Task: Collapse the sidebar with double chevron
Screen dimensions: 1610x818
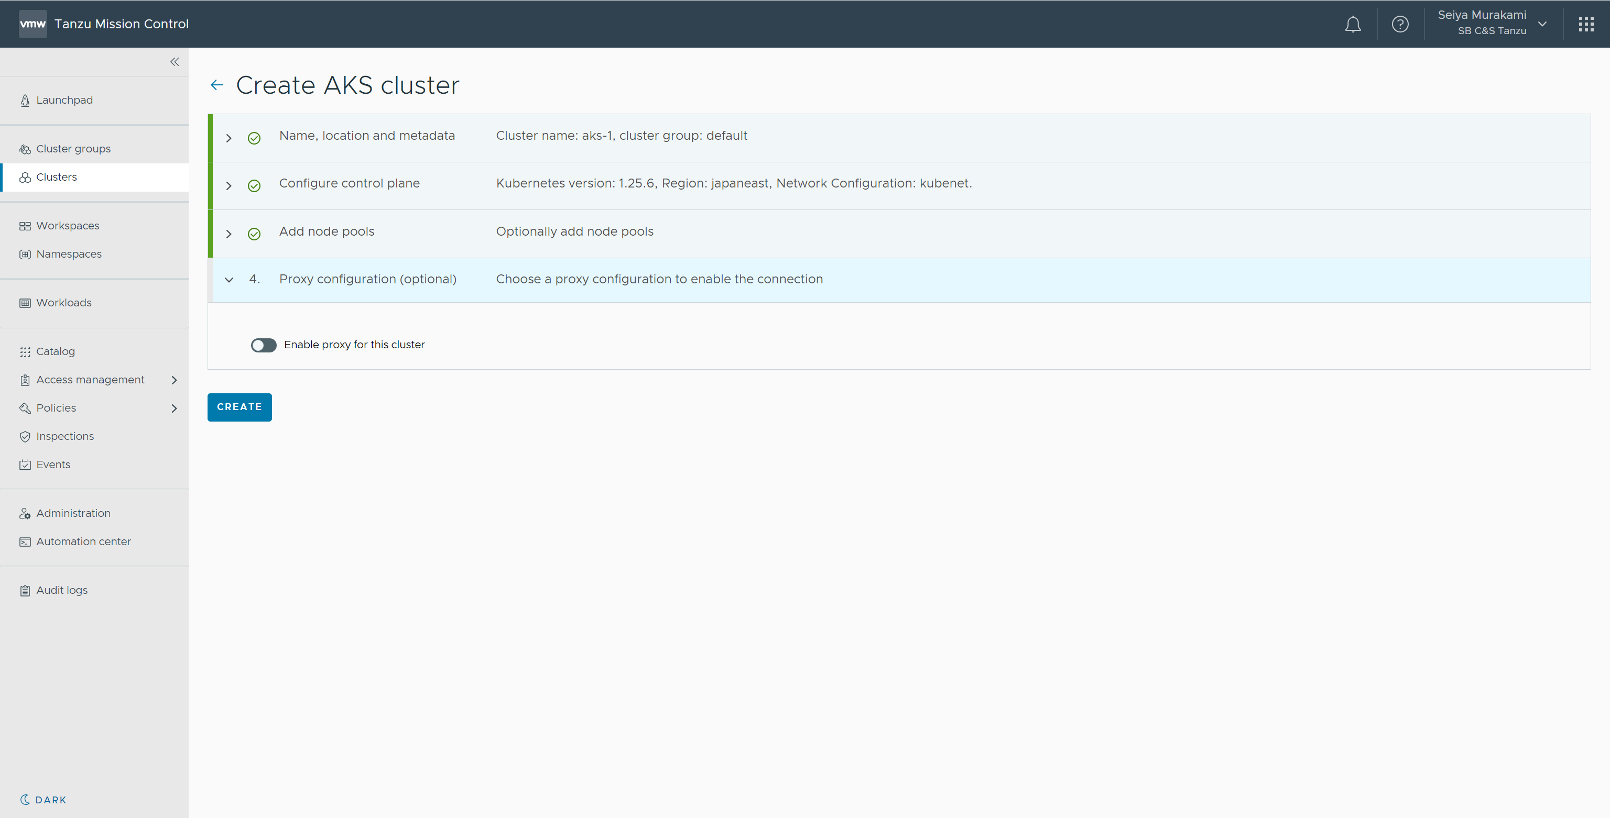Action: 175,62
